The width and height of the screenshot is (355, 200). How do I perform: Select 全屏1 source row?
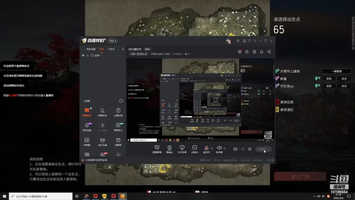(103, 55)
